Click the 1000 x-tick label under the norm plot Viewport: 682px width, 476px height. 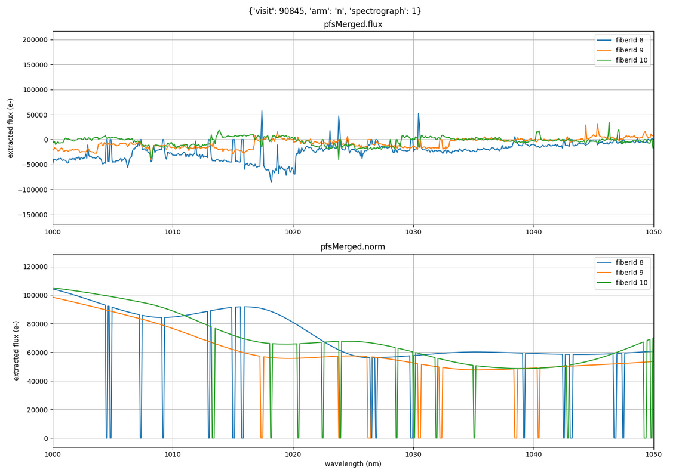coord(53,455)
